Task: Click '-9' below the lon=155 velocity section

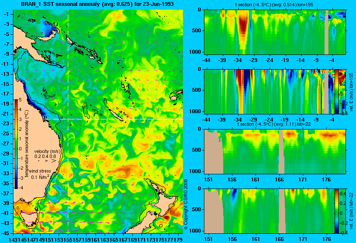Action: tap(316, 119)
